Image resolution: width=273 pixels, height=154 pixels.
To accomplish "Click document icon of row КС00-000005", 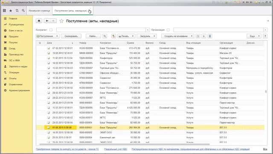I will tap(48, 48).
